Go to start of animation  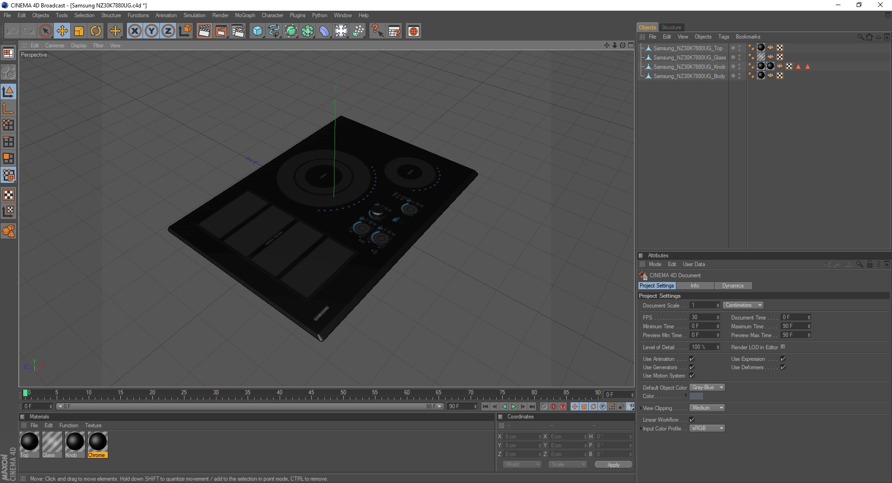click(x=485, y=406)
